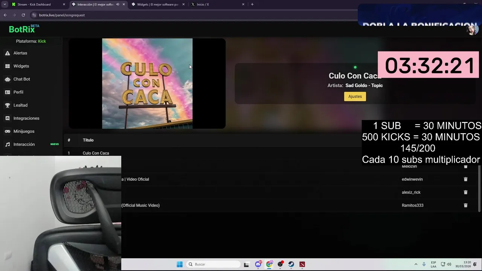Image resolution: width=482 pixels, height=271 pixels.
Task: Mute audio on the Interacción tab
Action: [117, 5]
